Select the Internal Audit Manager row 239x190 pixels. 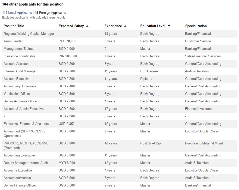click(120, 71)
